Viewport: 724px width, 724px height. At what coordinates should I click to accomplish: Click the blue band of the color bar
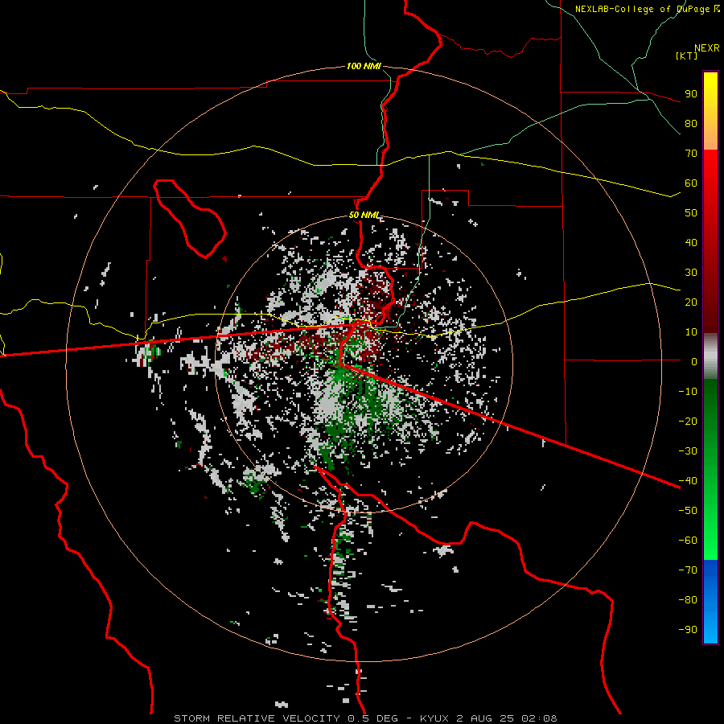[x=710, y=602]
